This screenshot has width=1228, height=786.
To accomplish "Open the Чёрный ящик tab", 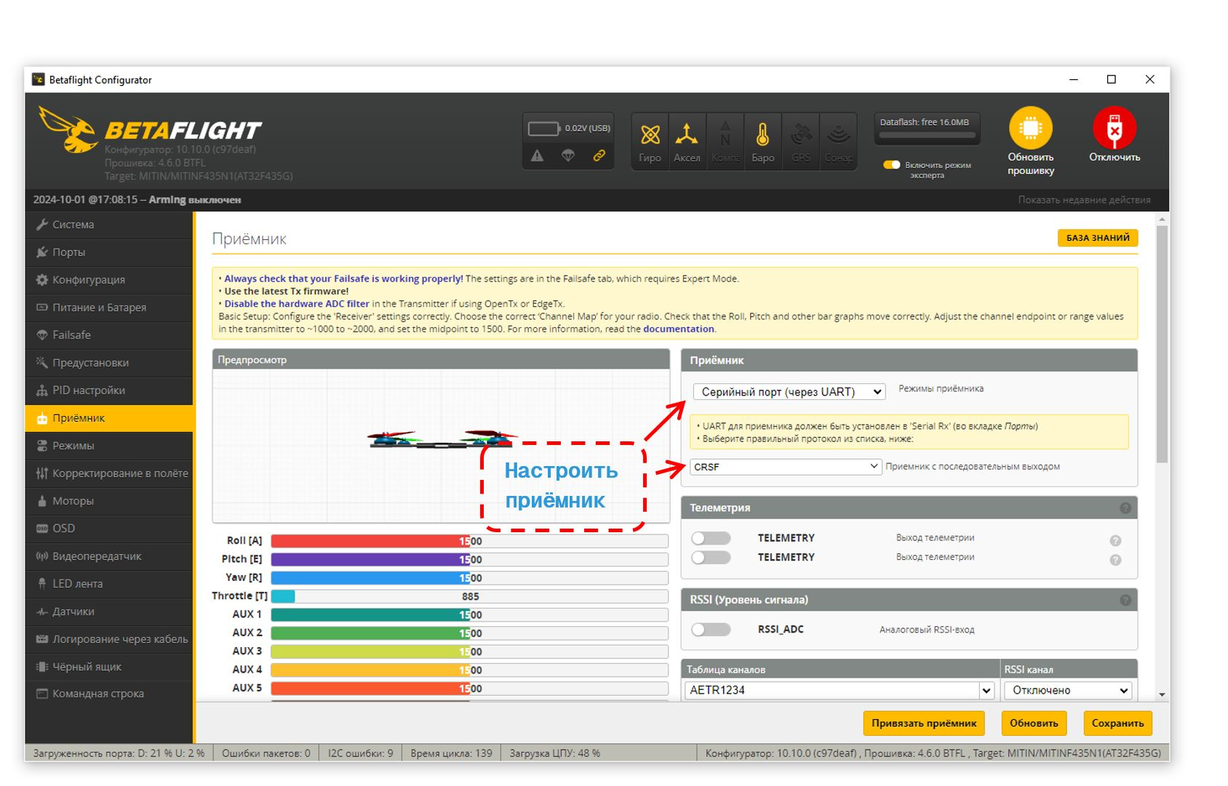I will pos(109,667).
